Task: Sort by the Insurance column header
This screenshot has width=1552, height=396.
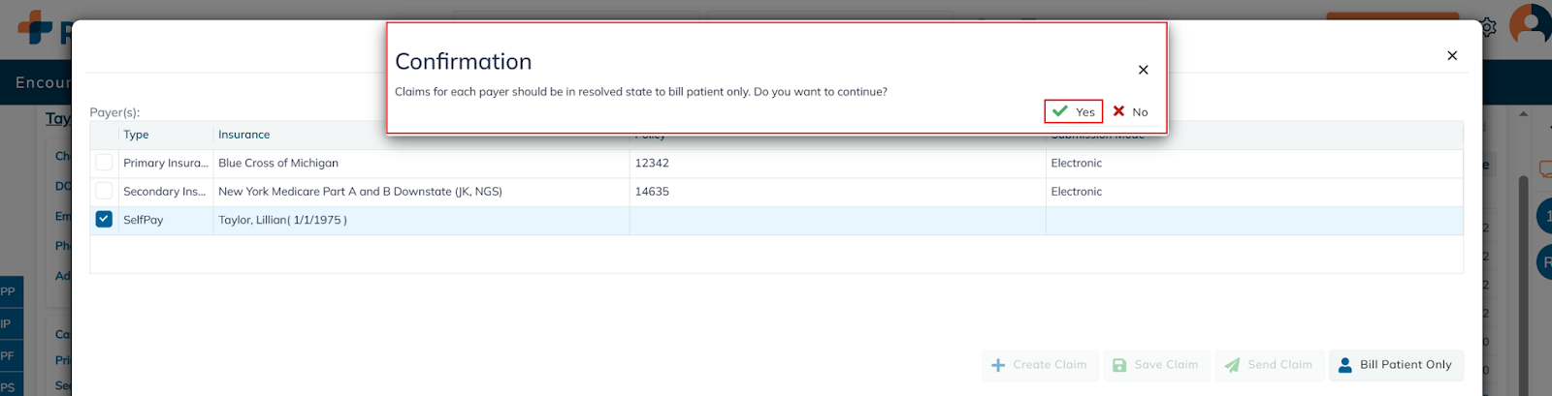Action: pos(244,135)
